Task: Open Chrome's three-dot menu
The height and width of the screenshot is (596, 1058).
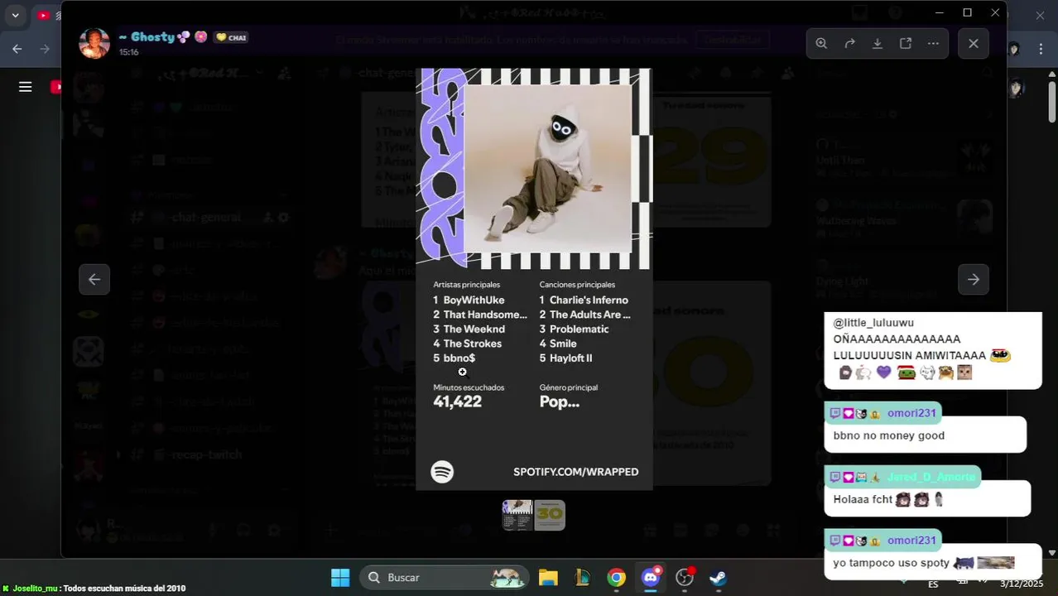Action: point(1041,49)
